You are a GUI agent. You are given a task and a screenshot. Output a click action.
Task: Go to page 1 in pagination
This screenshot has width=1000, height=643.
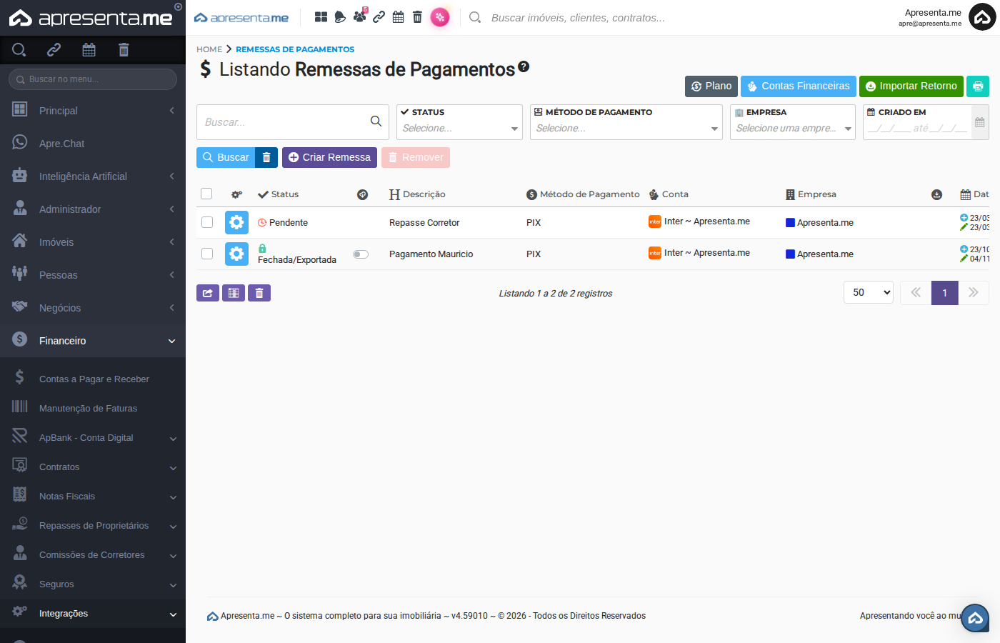point(944,293)
